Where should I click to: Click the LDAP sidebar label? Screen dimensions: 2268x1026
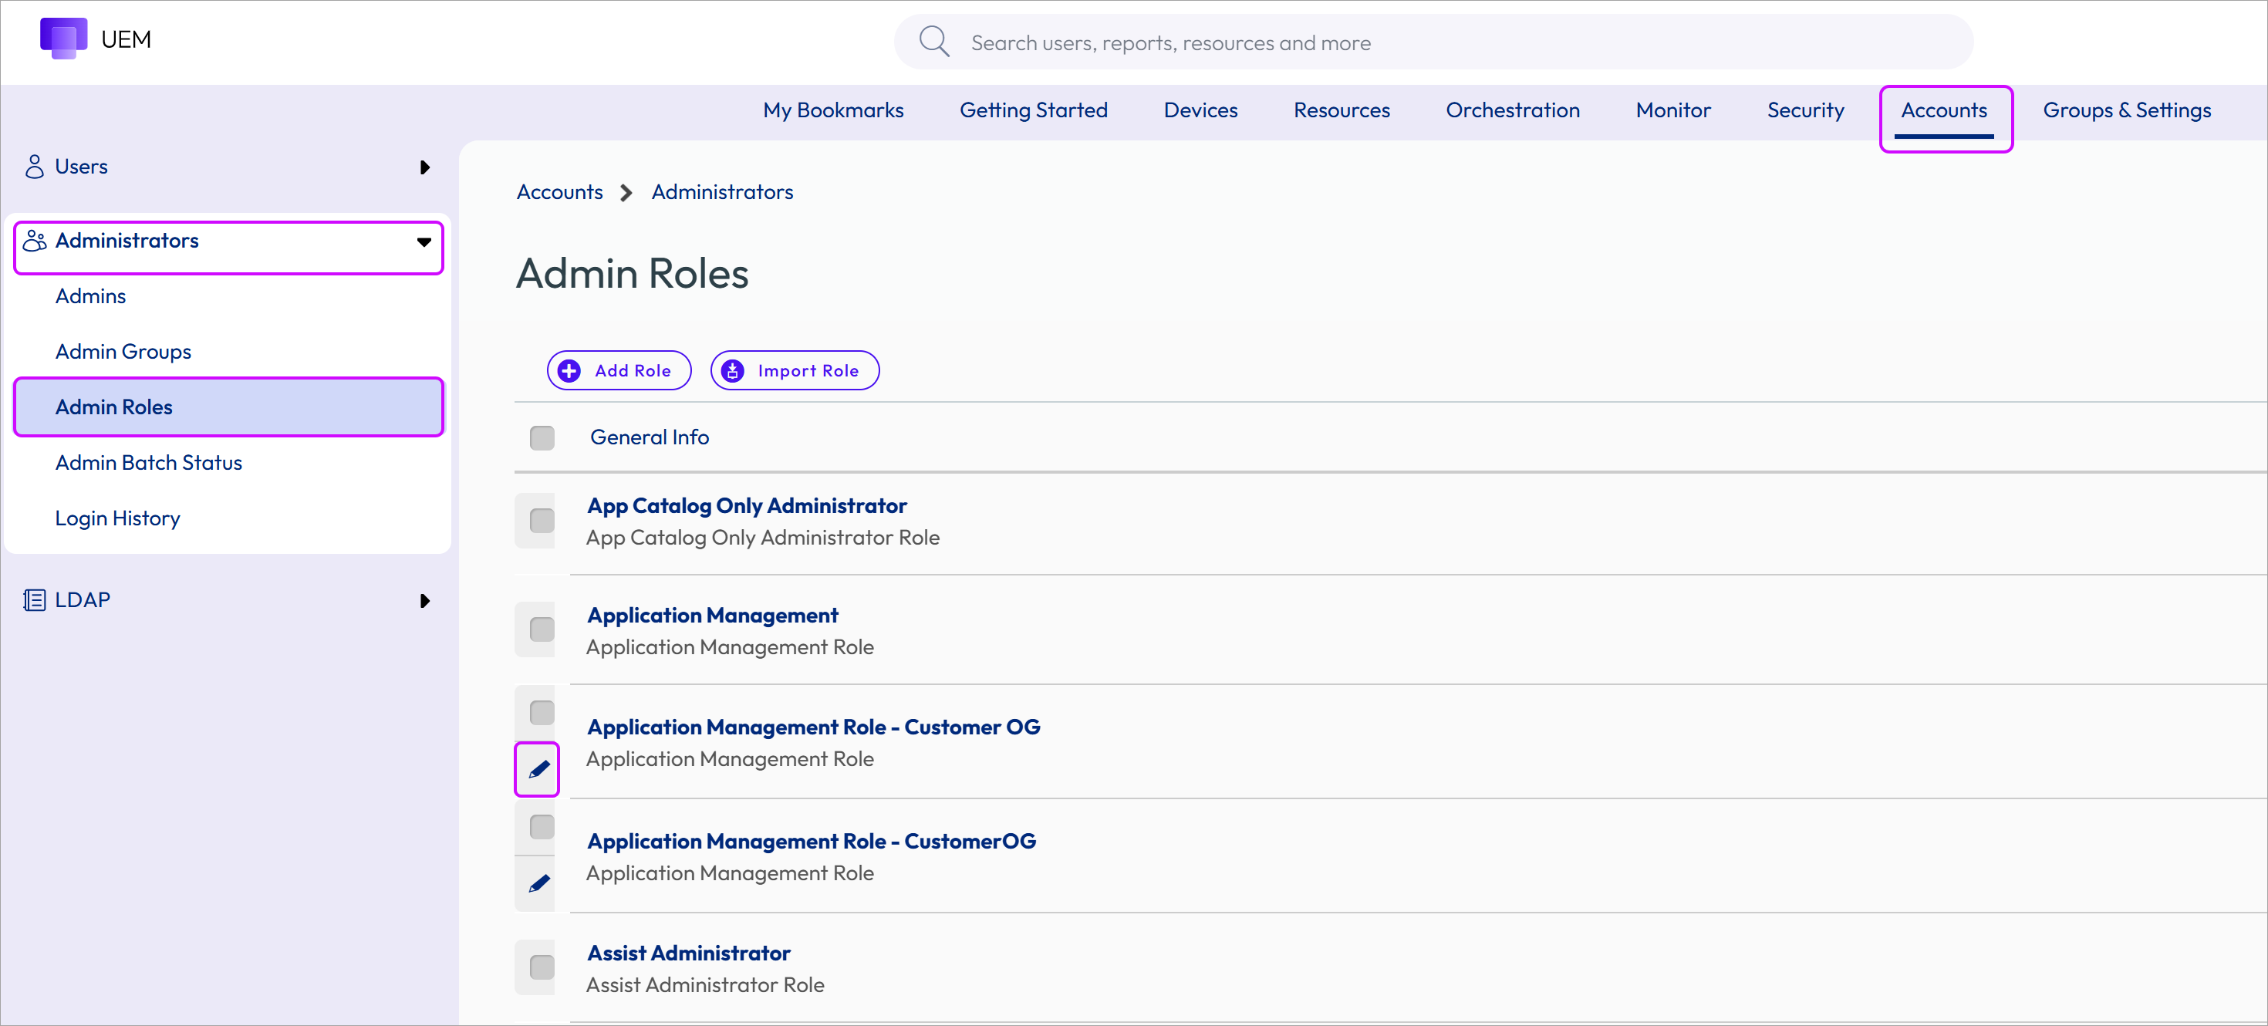(82, 599)
